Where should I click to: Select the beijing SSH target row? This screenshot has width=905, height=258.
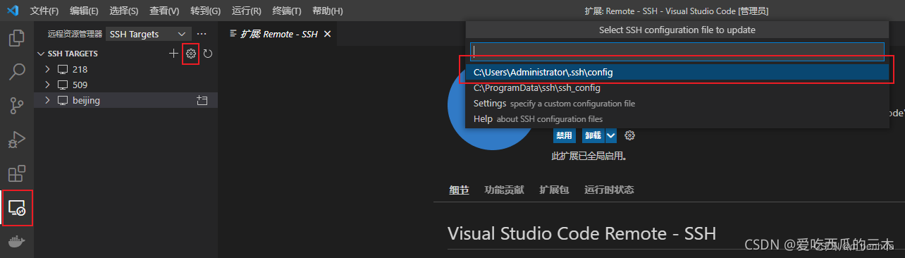[x=125, y=101]
